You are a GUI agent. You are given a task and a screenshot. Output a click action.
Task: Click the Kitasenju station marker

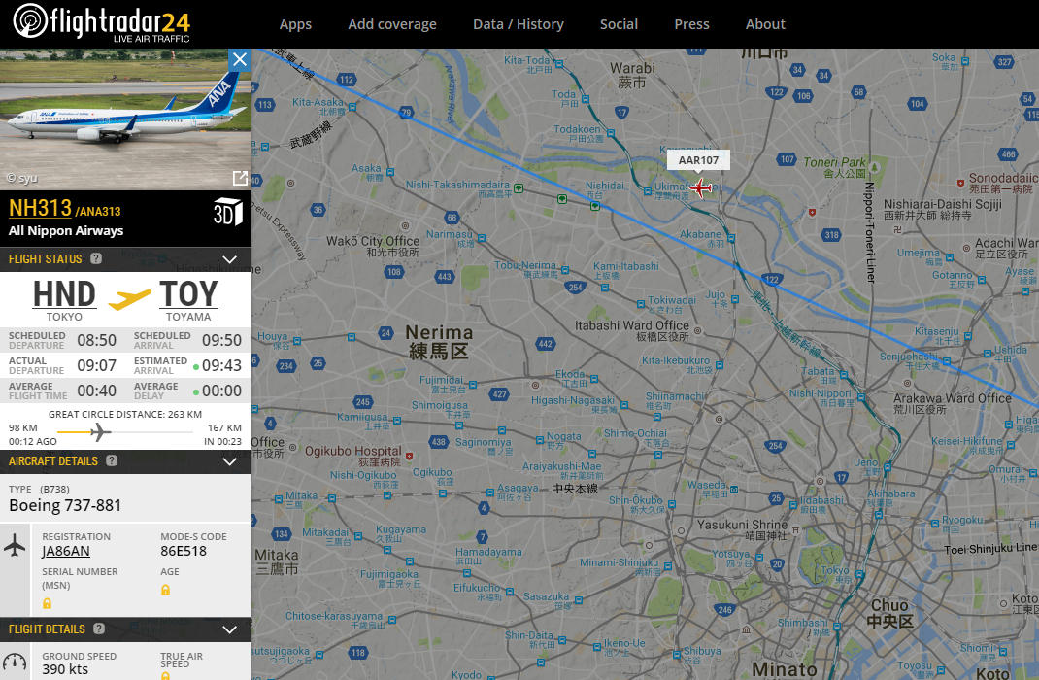tap(968, 337)
